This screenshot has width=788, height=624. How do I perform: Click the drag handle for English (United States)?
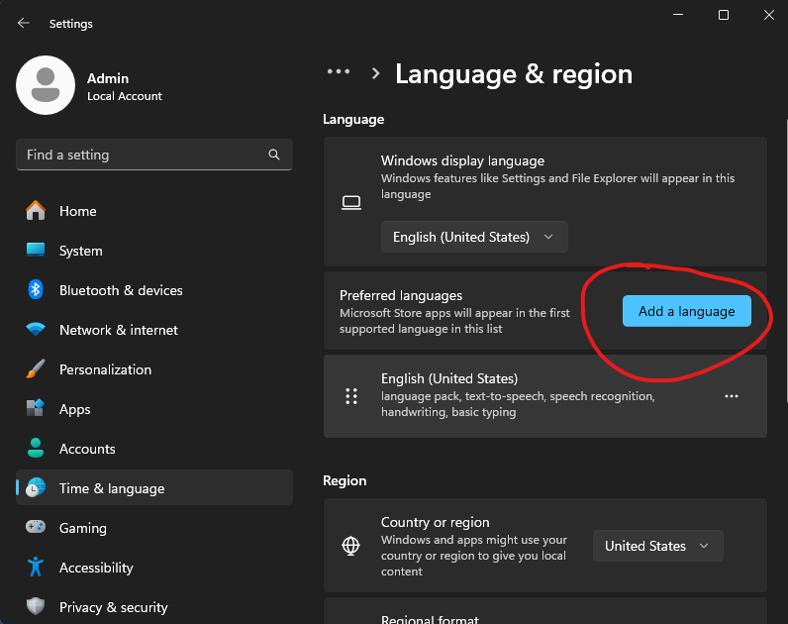(x=351, y=396)
